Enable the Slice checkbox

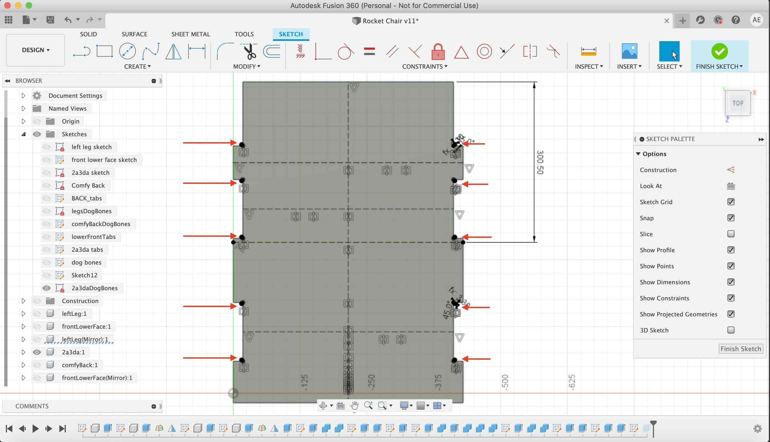pyautogui.click(x=730, y=234)
